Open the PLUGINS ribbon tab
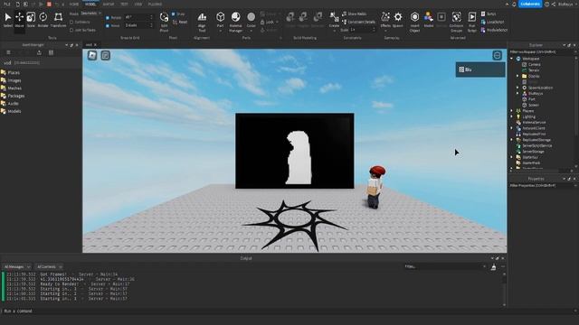This screenshot has width=579, height=325. point(155,4)
